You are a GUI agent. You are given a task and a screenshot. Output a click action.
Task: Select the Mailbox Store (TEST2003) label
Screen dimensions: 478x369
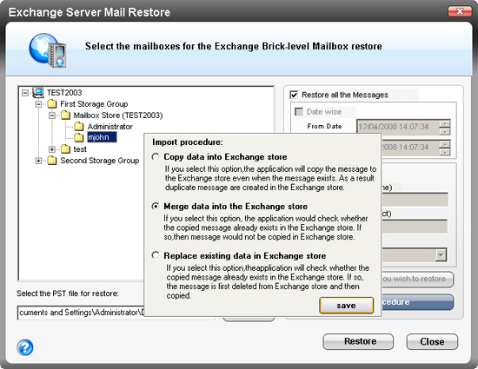[x=118, y=115]
